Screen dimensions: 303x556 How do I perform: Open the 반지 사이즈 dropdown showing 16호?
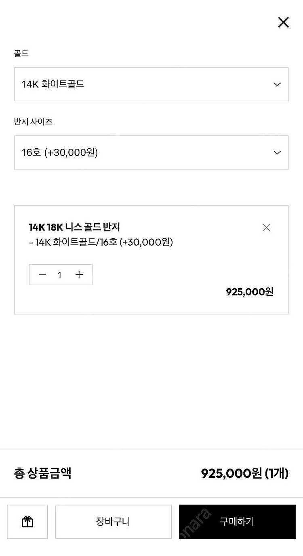click(151, 152)
